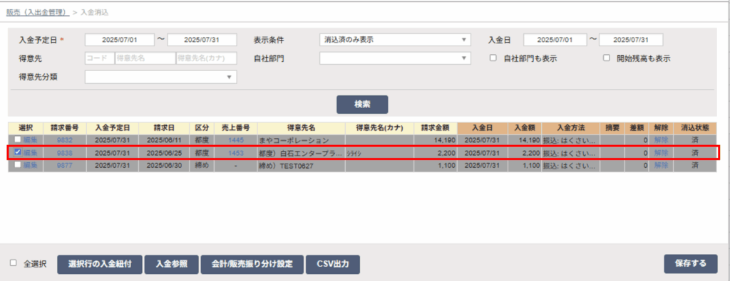The width and height of the screenshot is (730, 281).
Task: Click the 入金予定日 start date field
Action: click(x=120, y=40)
